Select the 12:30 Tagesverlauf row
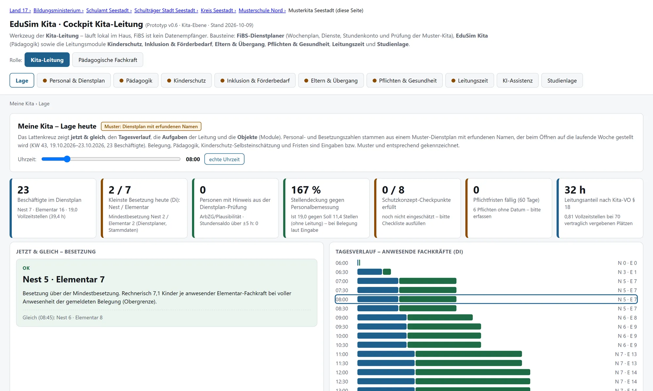653x391 pixels. pos(486,382)
